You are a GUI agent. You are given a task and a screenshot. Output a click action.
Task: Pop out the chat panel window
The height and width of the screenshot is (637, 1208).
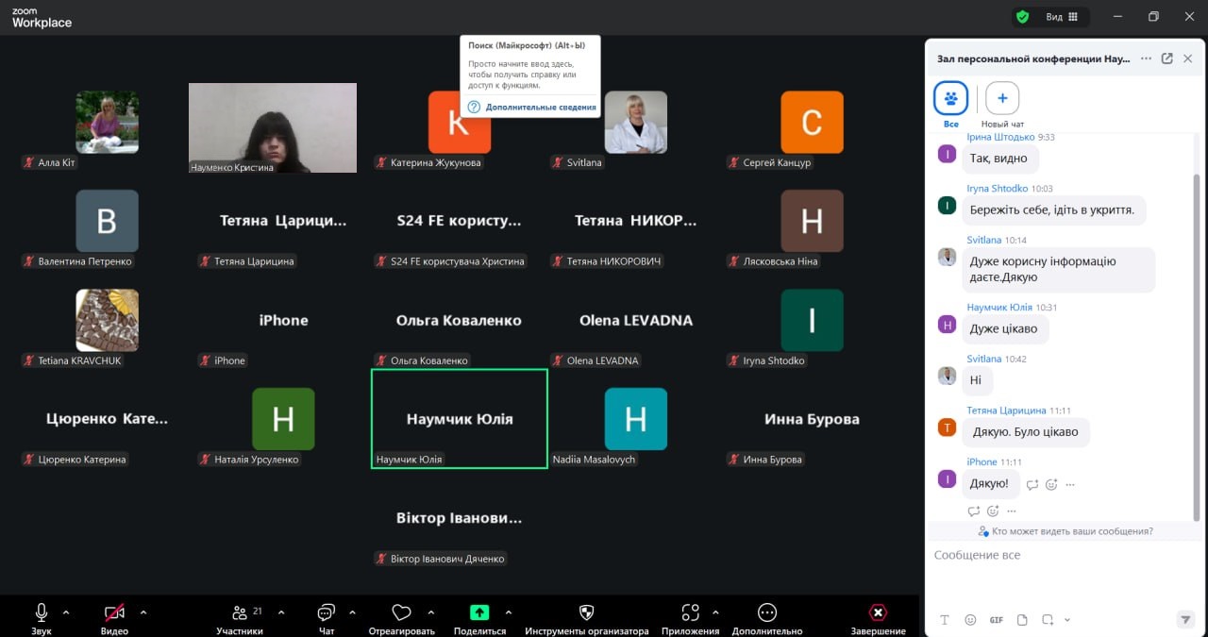1166,59
